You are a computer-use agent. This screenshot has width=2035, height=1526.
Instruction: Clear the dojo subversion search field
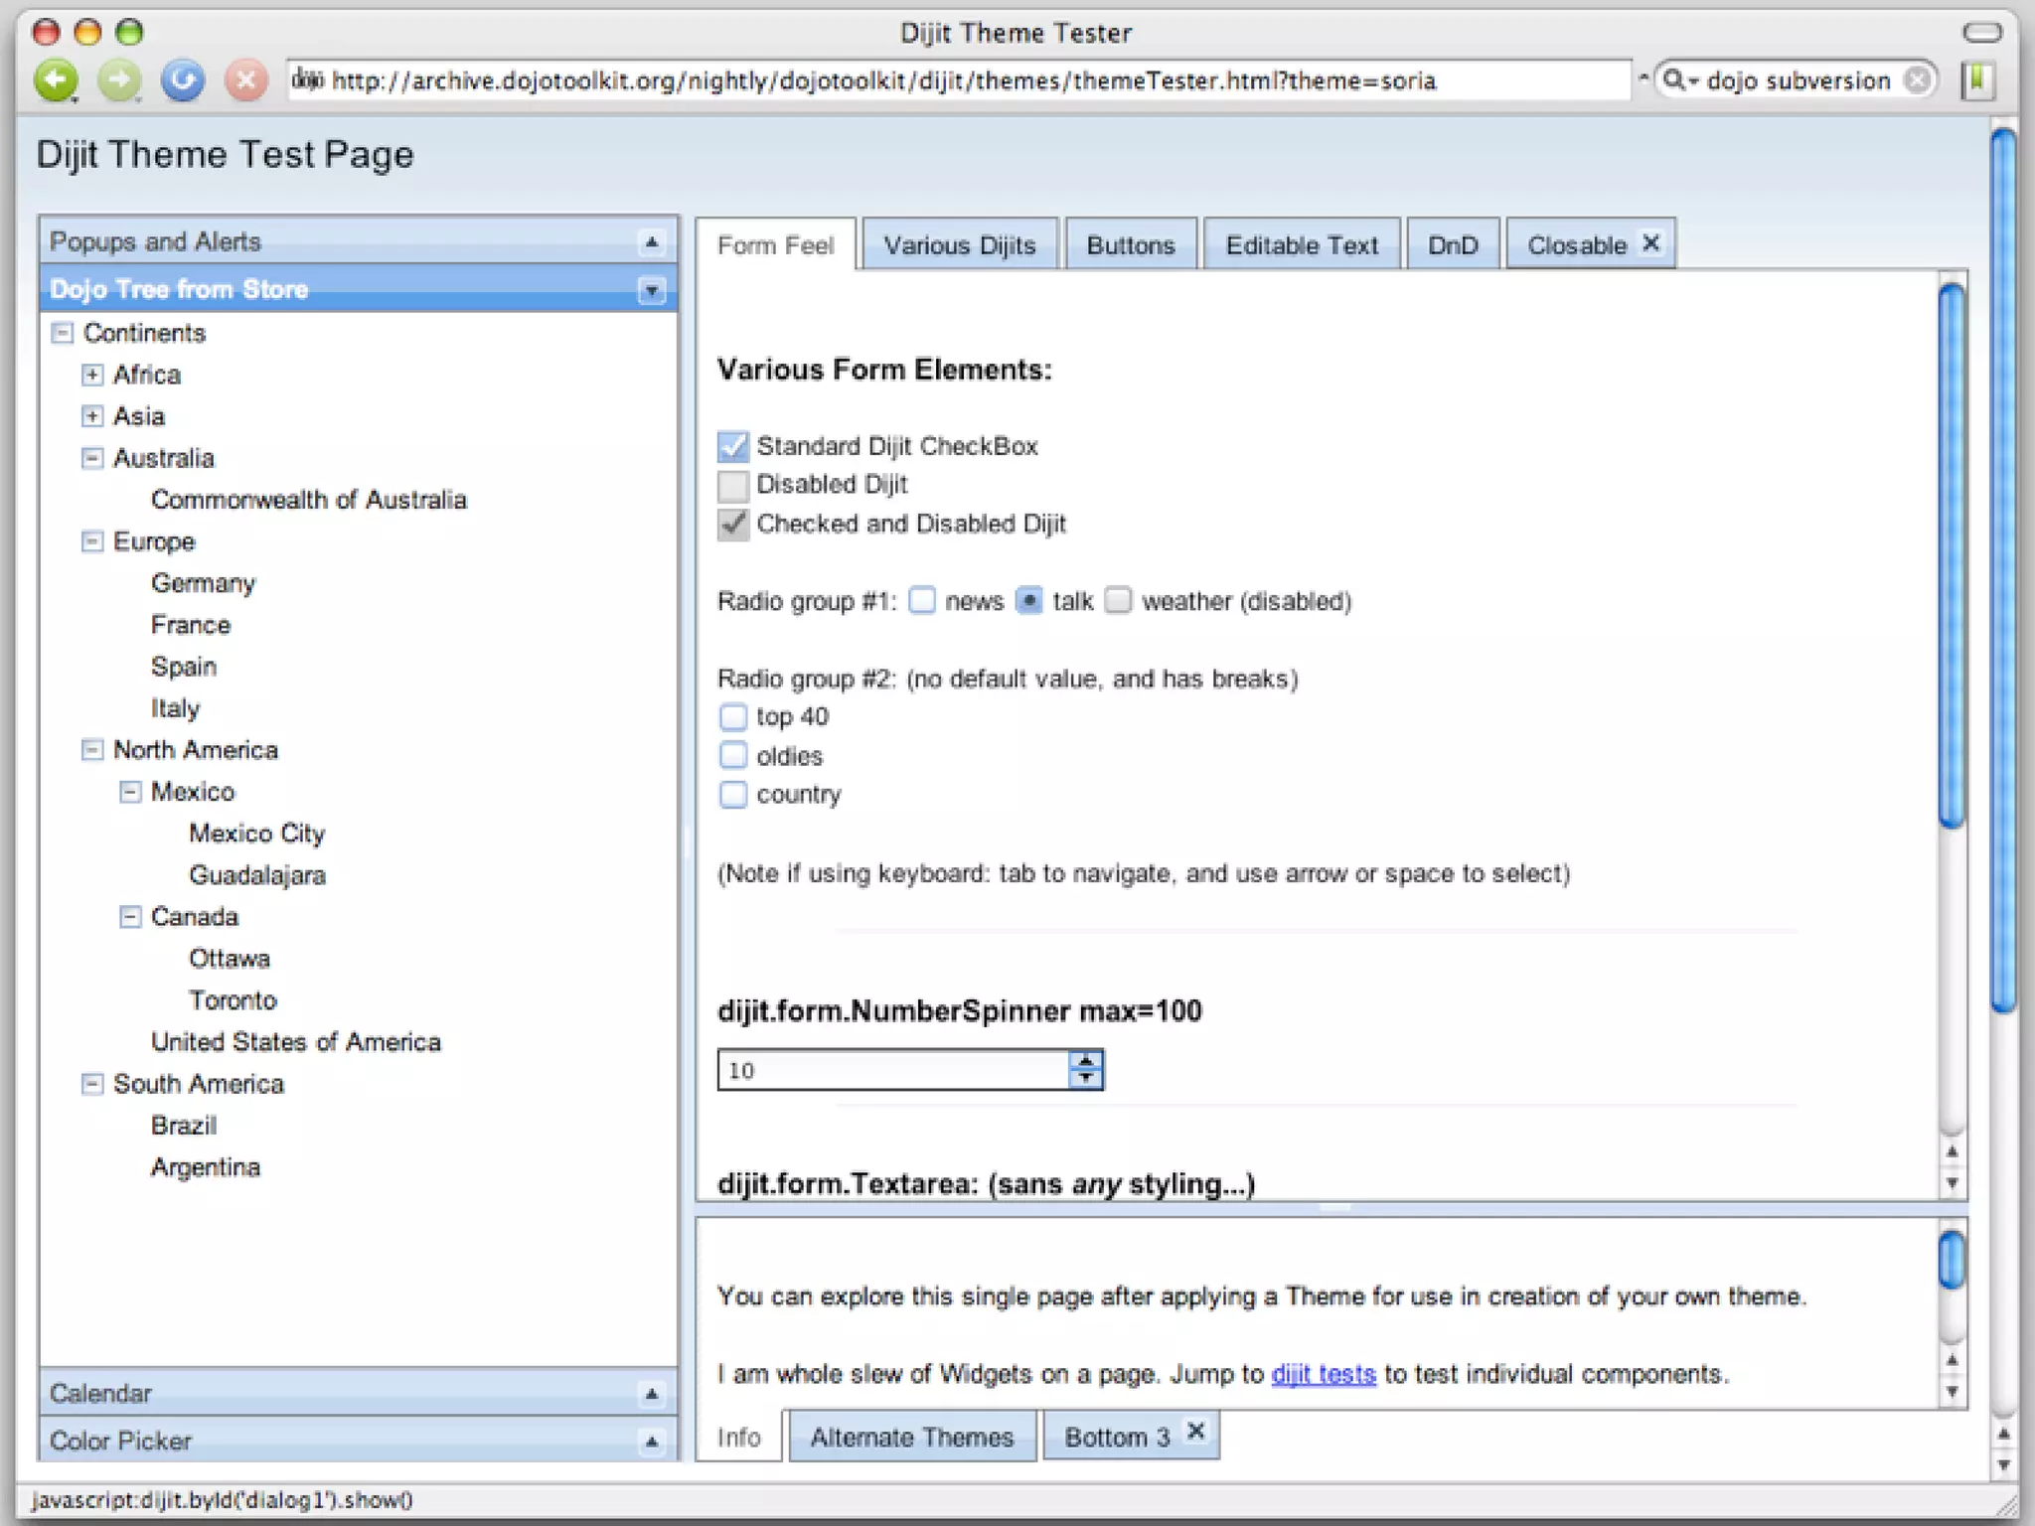click(1919, 80)
